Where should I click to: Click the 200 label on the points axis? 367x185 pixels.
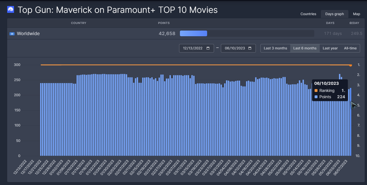pos(17,95)
